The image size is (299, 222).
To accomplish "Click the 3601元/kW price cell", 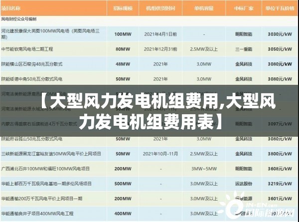I will (280, 199).
